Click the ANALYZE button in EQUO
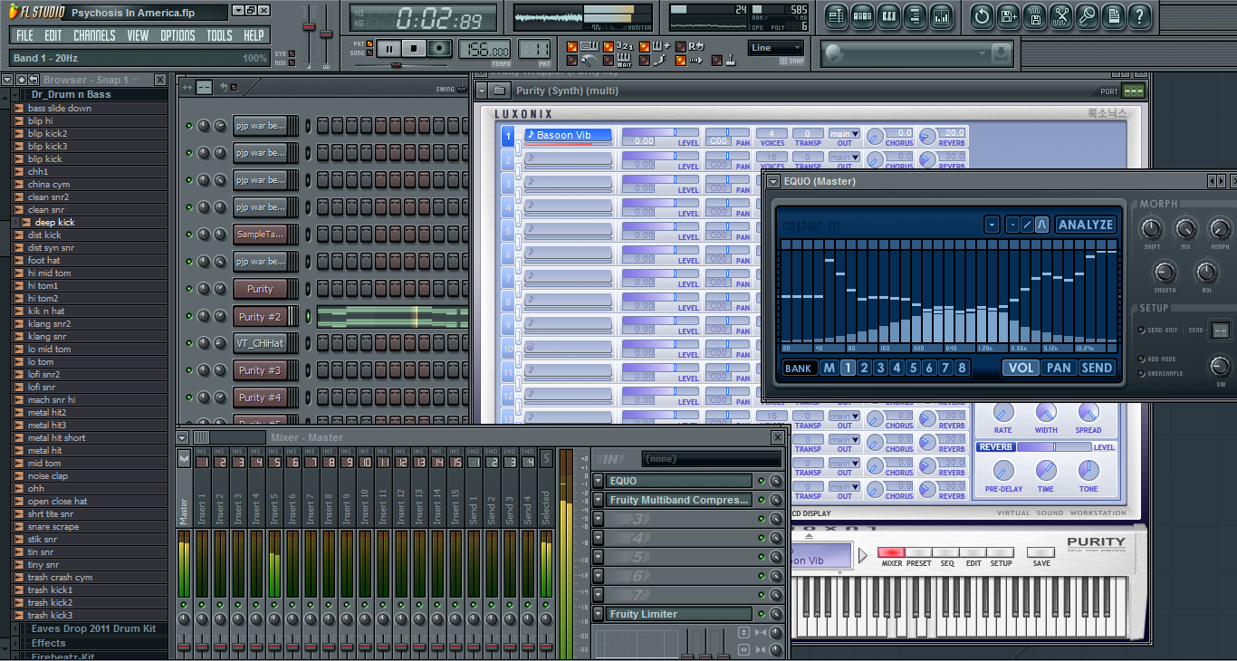 point(1086,225)
